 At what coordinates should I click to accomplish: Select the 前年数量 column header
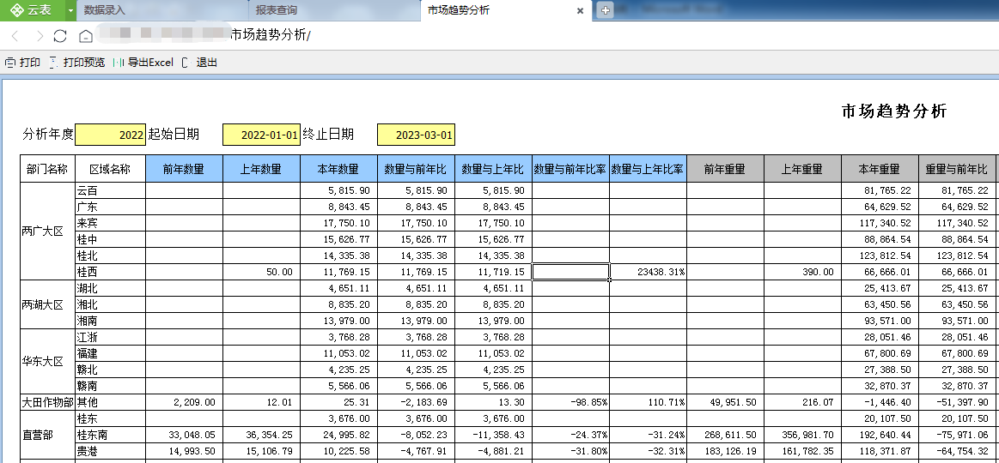[x=184, y=169]
